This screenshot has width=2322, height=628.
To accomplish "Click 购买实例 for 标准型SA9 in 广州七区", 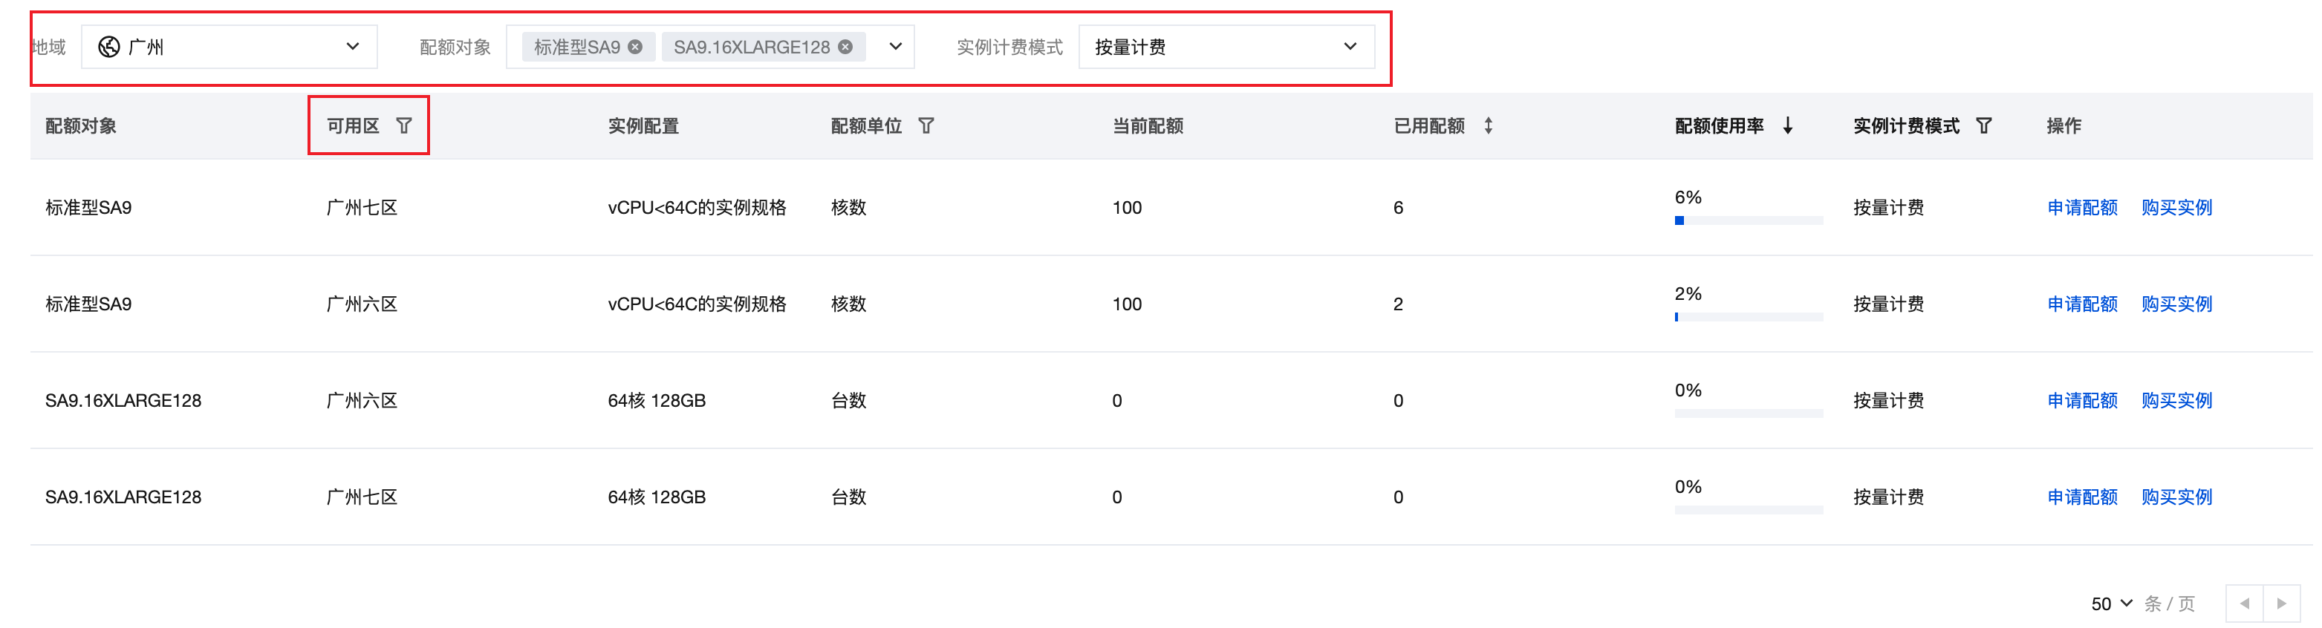I will [2176, 207].
